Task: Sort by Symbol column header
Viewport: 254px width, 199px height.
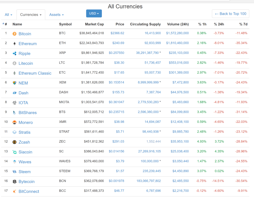Action: [65, 24]
